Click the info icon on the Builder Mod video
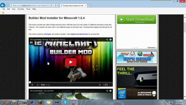Viewport: 186px width, 105px height. click(x=110, y=40)
